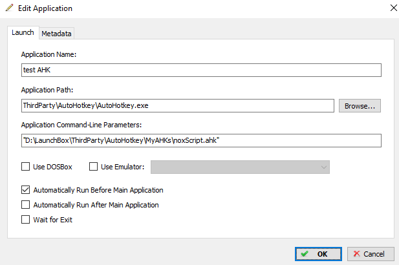The height and width of the screenshot is (265, 399).
Task: Click the emulator dropdown chevron arrow
Action: coord(324,167)
